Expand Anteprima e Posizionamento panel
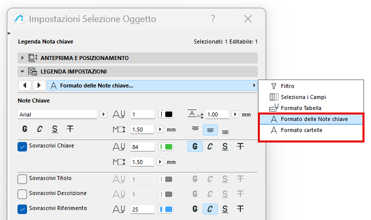The width and height of the screenshot is (371, 220). (x=22, y=58)
